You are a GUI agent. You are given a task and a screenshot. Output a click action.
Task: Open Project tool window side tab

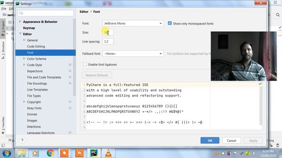(x=3, y=29)
